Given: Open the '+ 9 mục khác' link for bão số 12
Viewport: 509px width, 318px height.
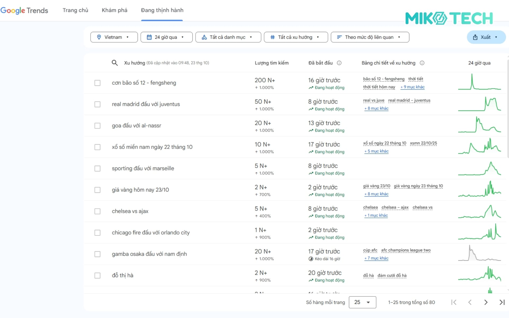Looking at the screenshot, I should pos(413,87).
